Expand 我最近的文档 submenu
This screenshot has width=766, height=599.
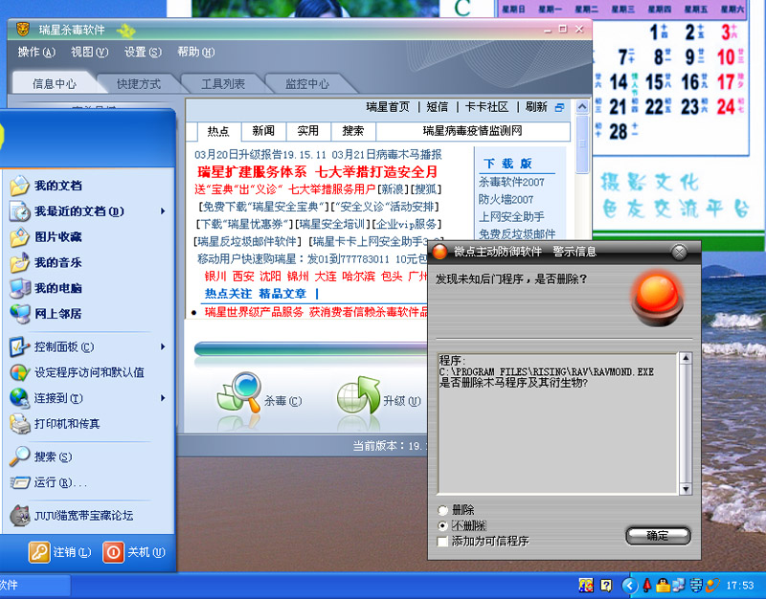click(x=163, y=211)
